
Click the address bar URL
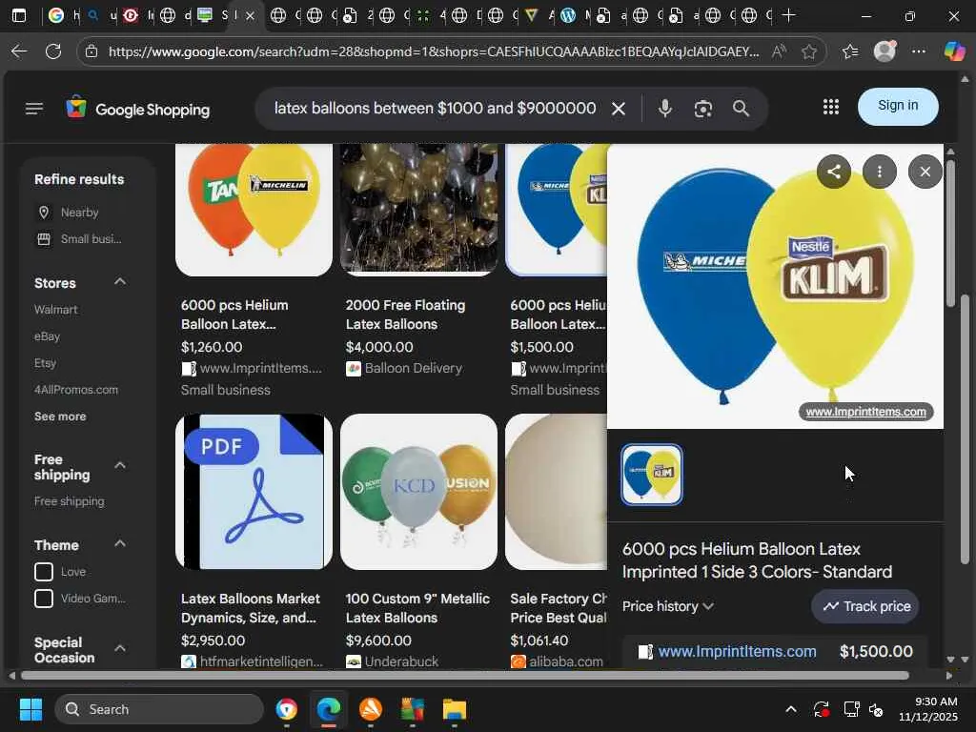point(434,51)
